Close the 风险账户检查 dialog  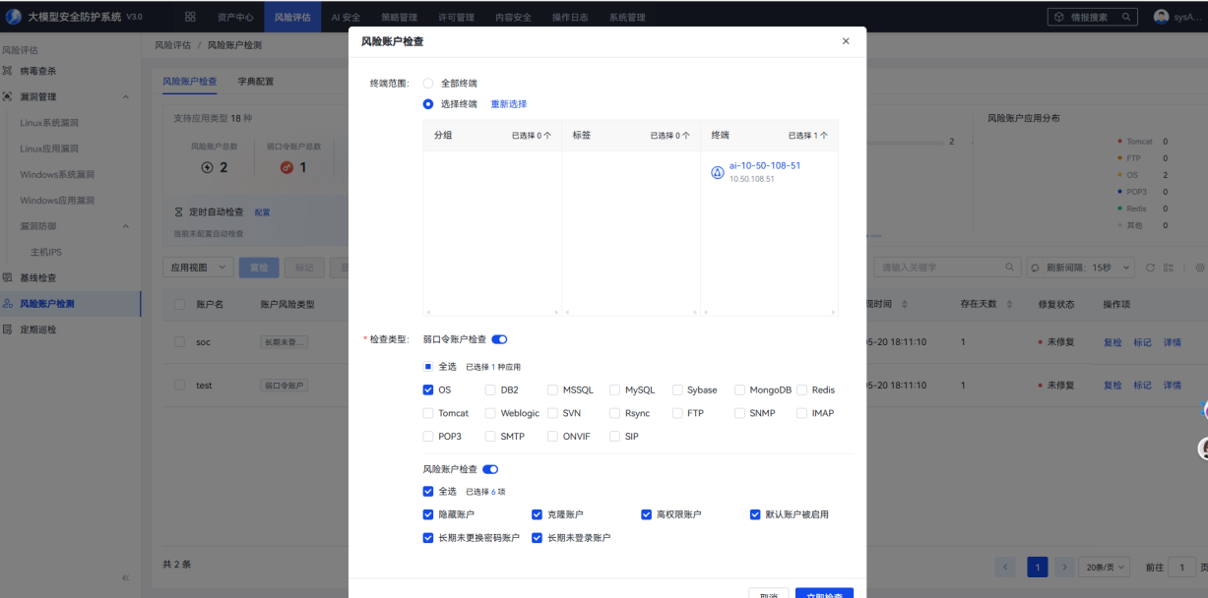point(846,41)
